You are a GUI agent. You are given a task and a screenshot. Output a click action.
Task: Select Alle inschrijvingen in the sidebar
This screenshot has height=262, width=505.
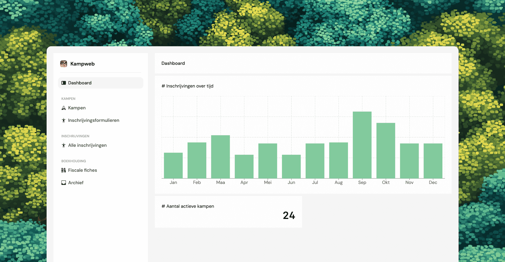(87, 145)
